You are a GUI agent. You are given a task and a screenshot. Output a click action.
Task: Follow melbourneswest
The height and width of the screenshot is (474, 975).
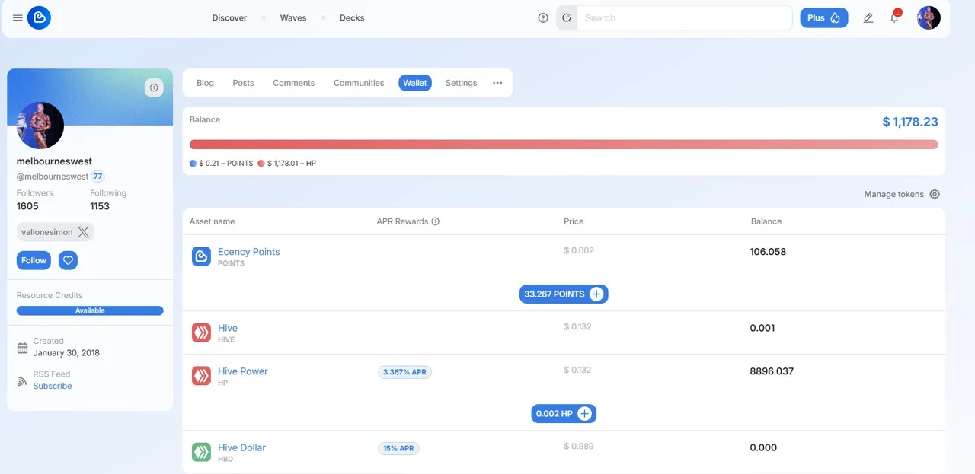(x=34, y=260)
